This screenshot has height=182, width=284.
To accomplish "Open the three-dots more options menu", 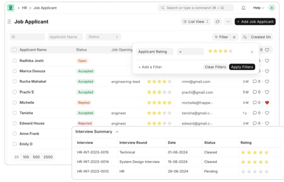I will click(x=228, y=22).
